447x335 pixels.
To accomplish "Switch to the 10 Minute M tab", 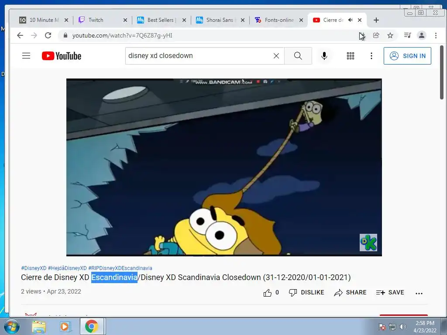I will tap(44, 20).
